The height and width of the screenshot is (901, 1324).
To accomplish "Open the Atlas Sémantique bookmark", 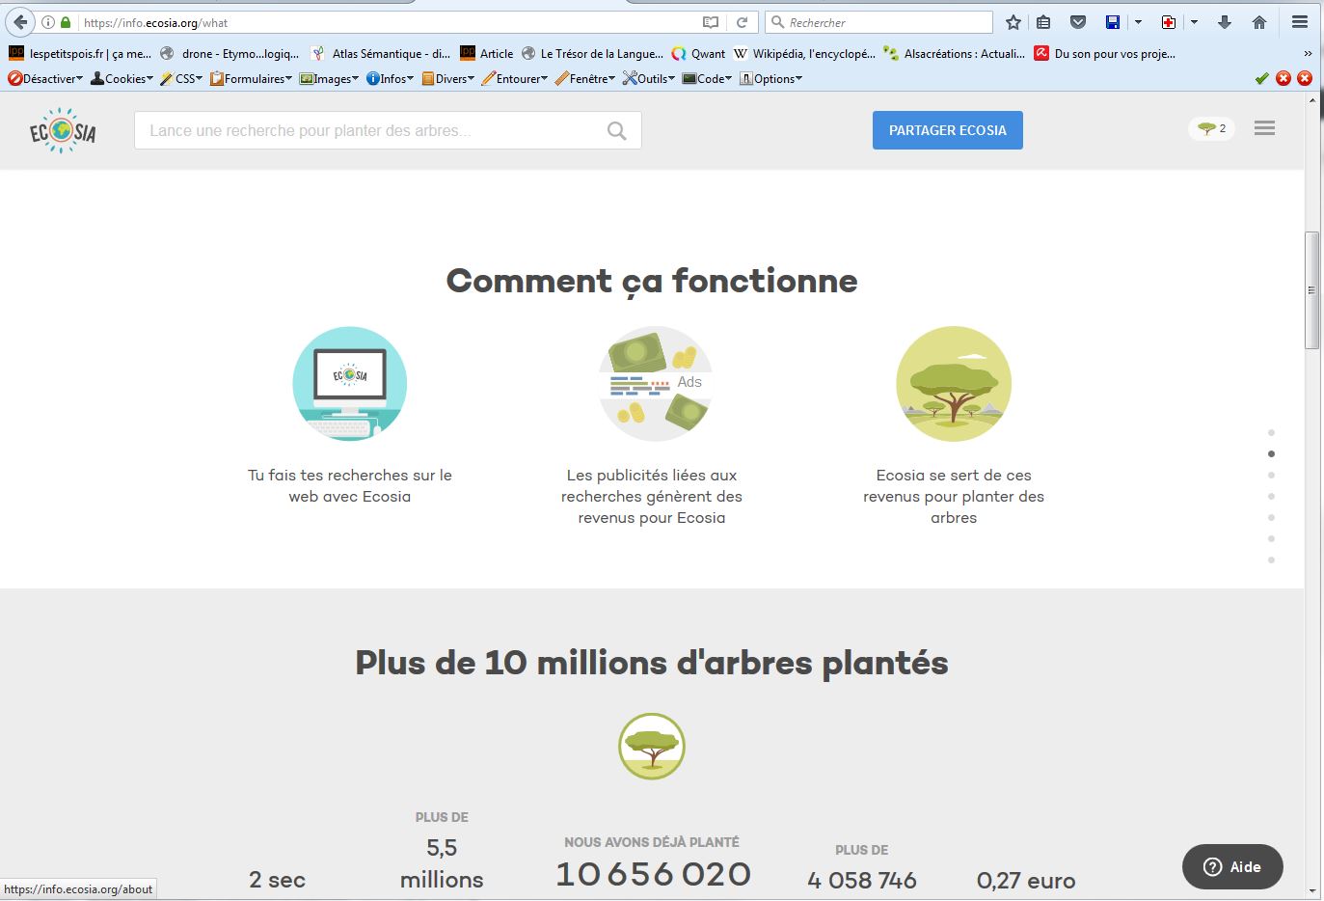I will point(381,54).
